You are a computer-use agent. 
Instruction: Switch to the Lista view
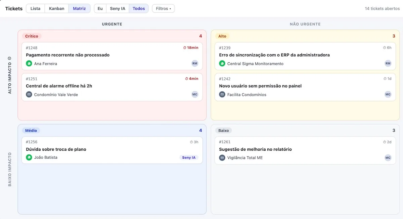point(35,8)
